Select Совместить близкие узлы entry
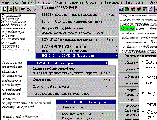The height and width of the screenshot is (120, 157). pos(71,86)
